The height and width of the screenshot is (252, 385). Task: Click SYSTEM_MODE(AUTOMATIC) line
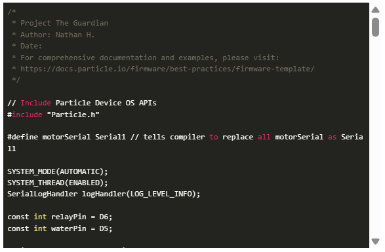point(58,171)
